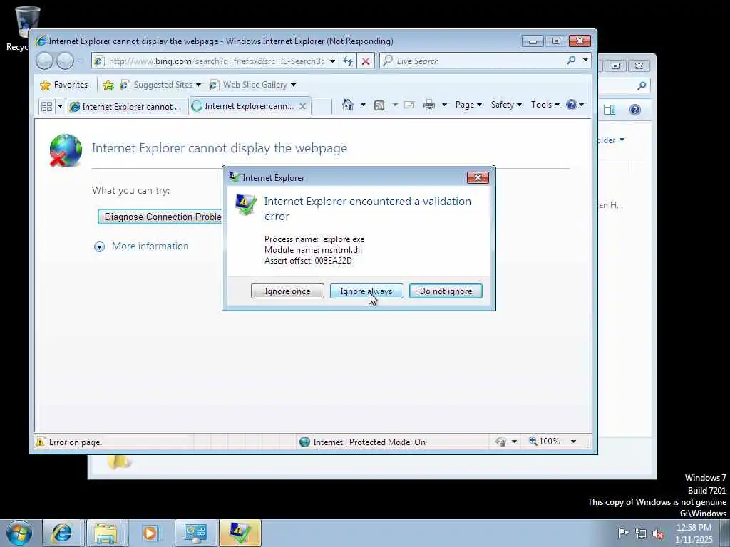Open Internet Explorer from the taskbar

coord(61,533)
